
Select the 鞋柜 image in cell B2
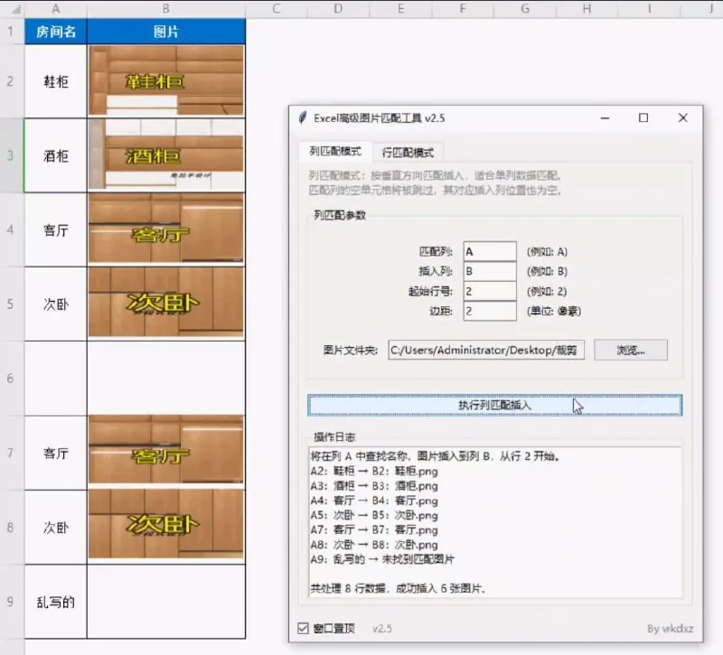[166, 80]
